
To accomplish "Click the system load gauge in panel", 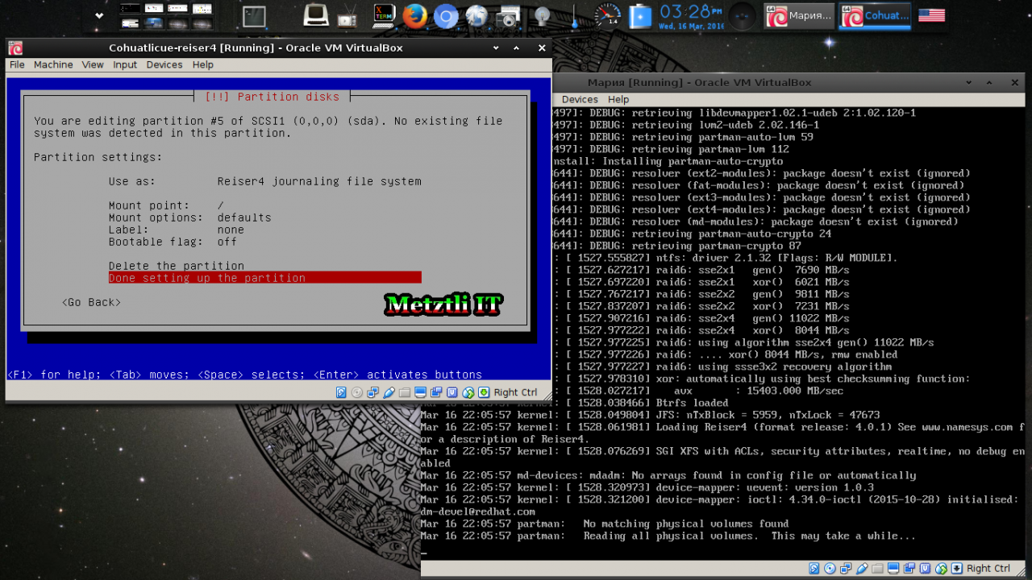I will [607, 14].
